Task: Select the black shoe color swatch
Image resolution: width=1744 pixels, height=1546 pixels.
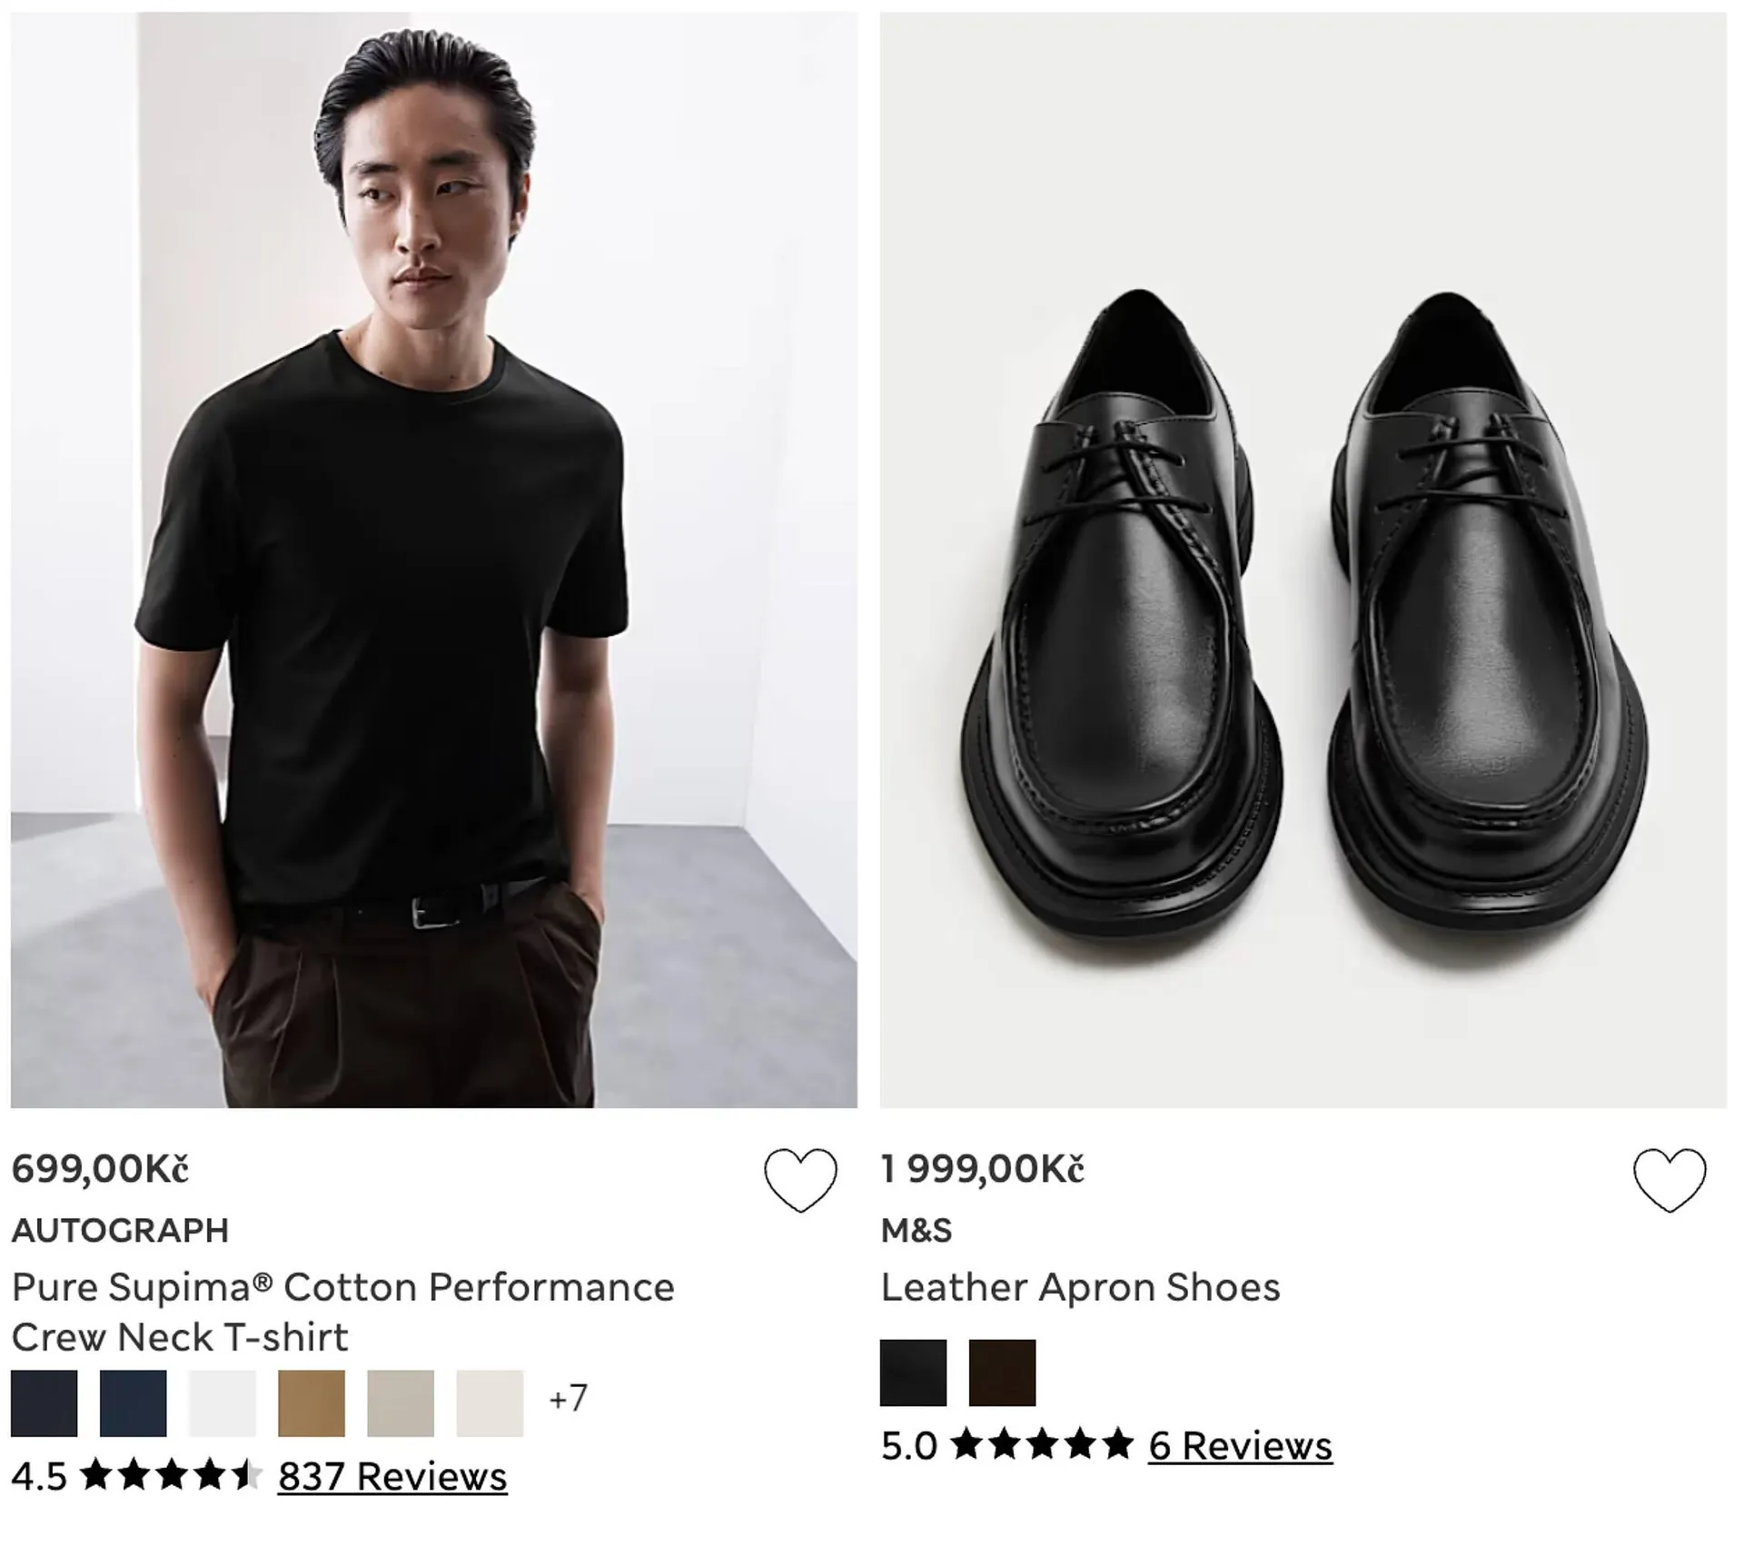Action: (913, 1373)
